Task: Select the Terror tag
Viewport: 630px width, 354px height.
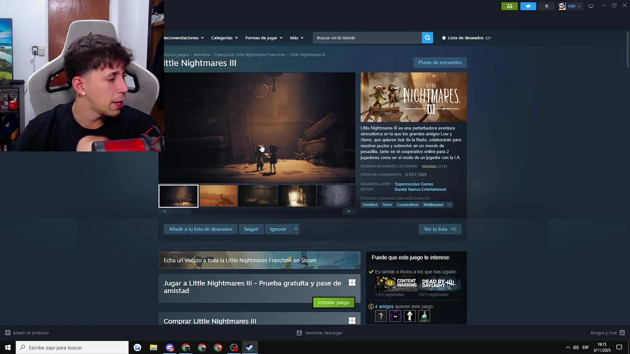Action: click(x=387, y=205)
